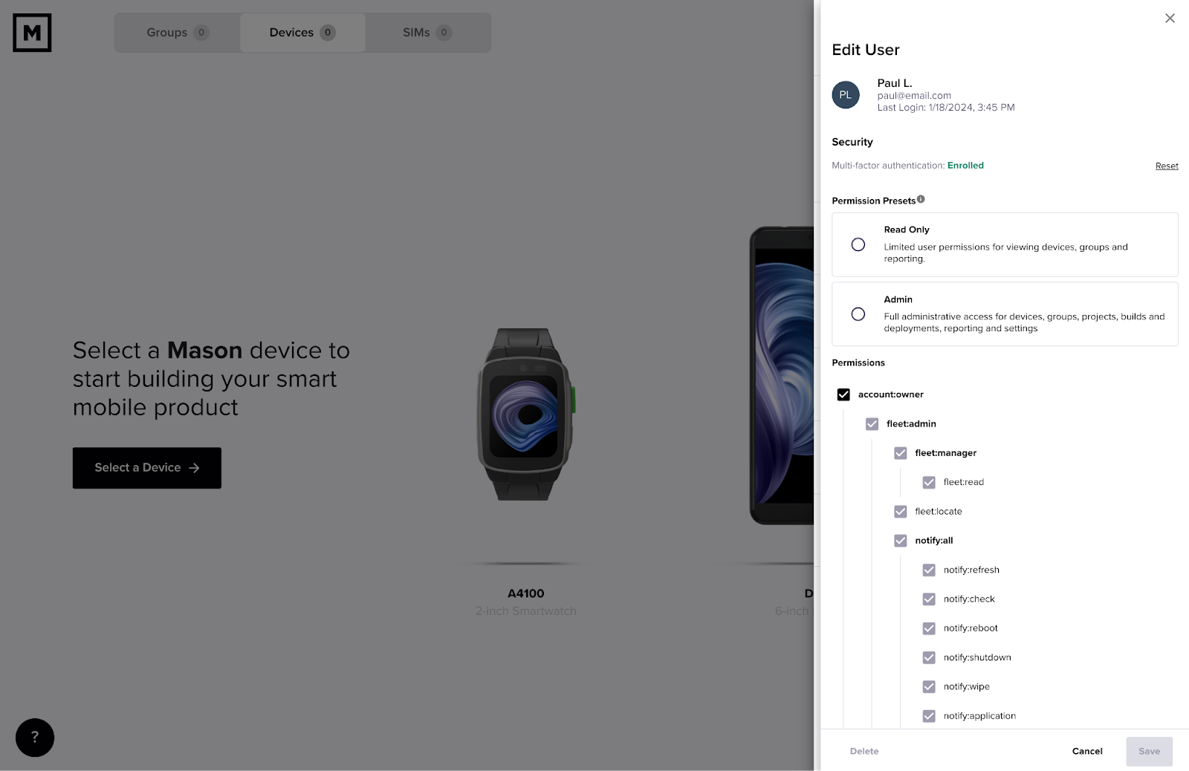The image size is (1189, 771).
Task: Close the Edit User panel
Action: click(x=1170, y=18)
